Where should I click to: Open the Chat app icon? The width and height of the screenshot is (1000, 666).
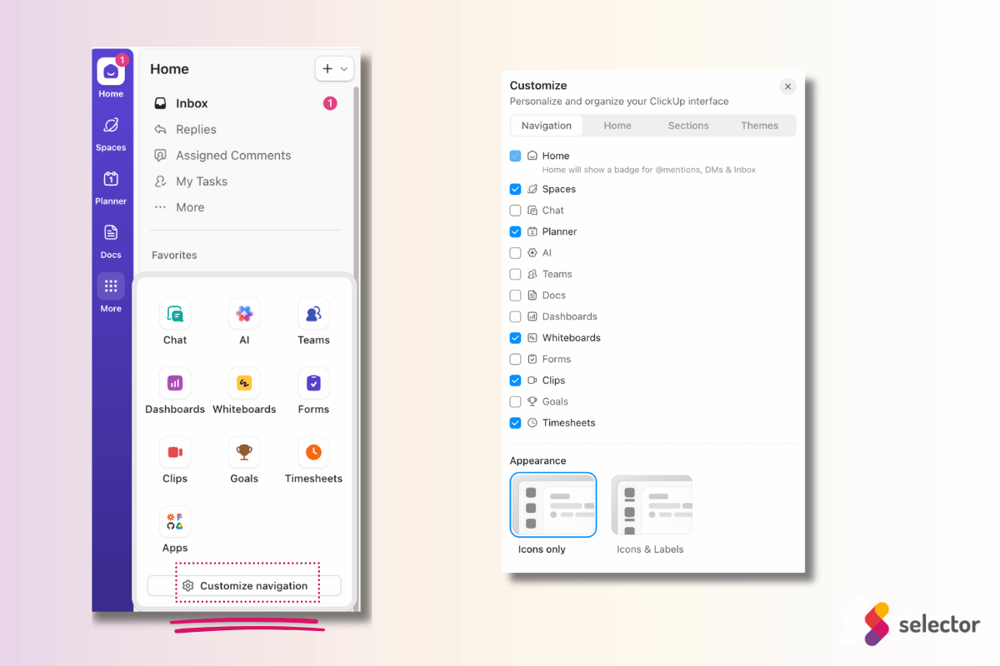[x=175, y=314]
